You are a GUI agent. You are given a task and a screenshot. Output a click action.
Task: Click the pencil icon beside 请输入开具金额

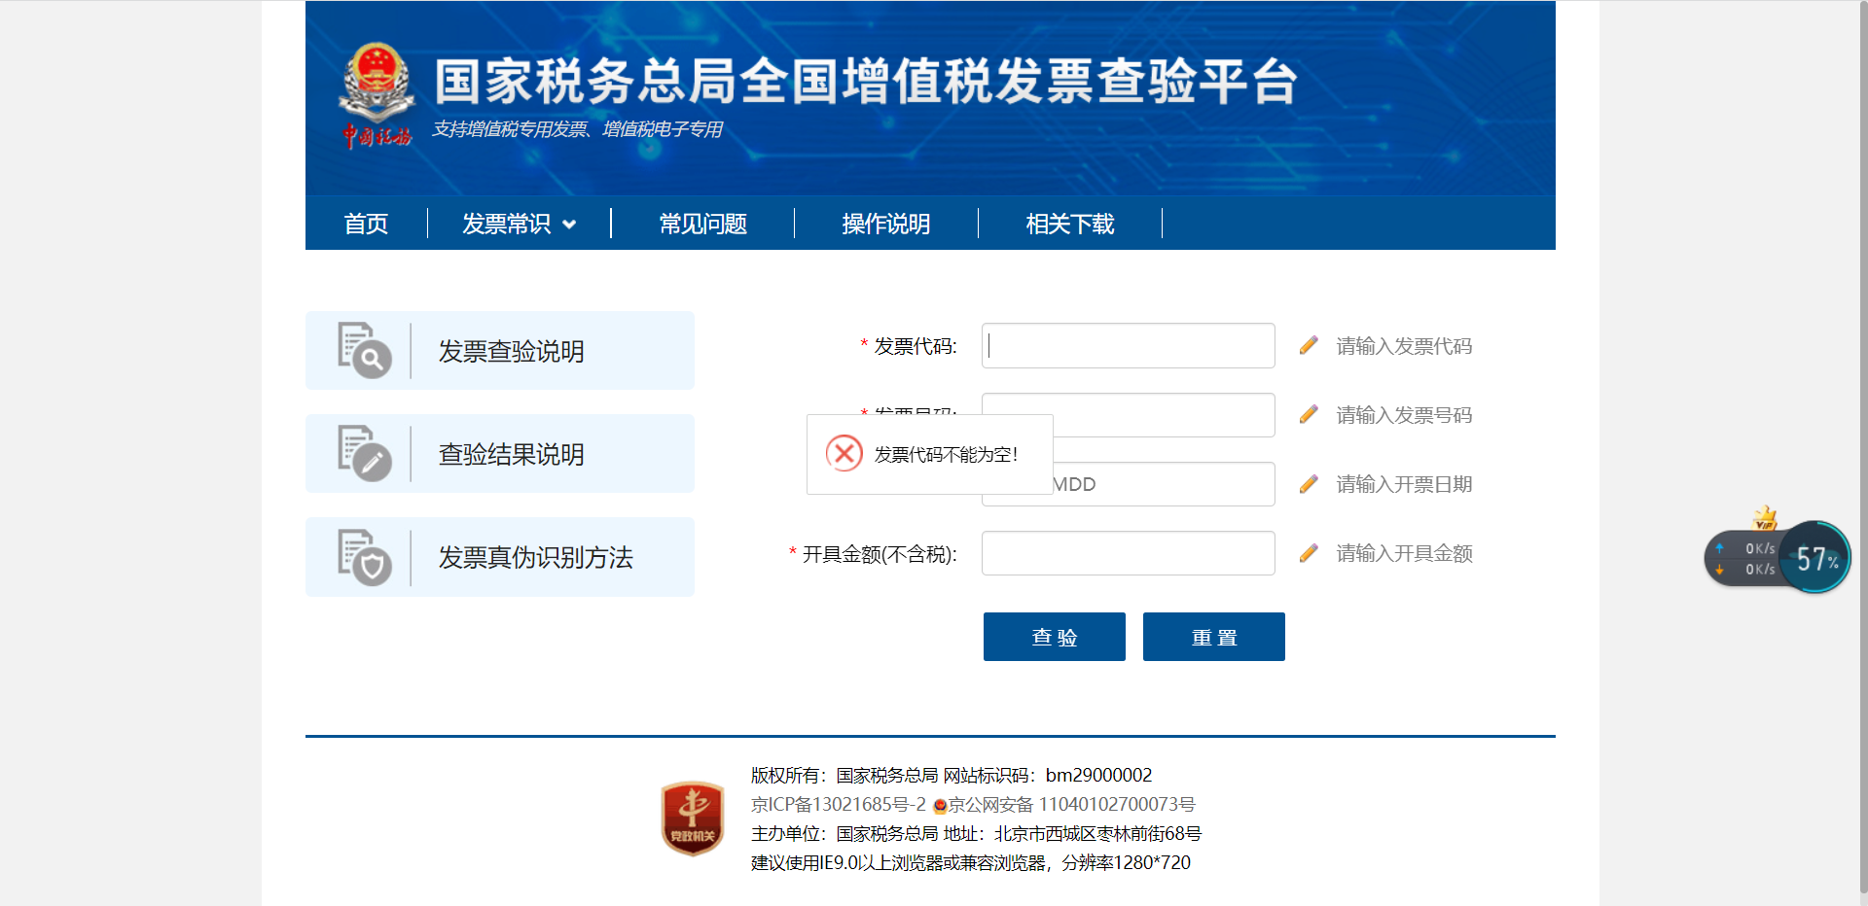click(x=1309, y=553)
